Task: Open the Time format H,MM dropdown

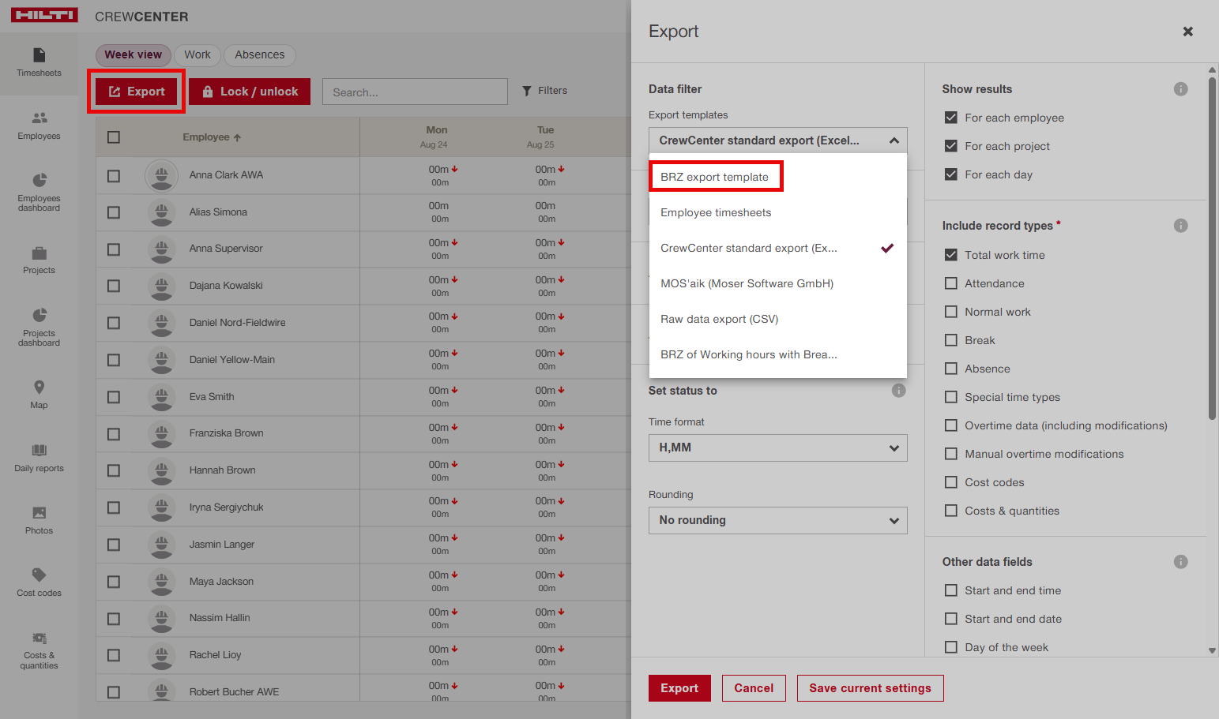Action: point(777,448)
